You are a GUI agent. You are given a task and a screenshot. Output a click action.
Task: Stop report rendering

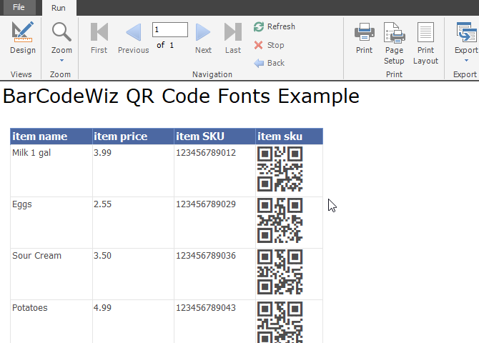(269, 45)
